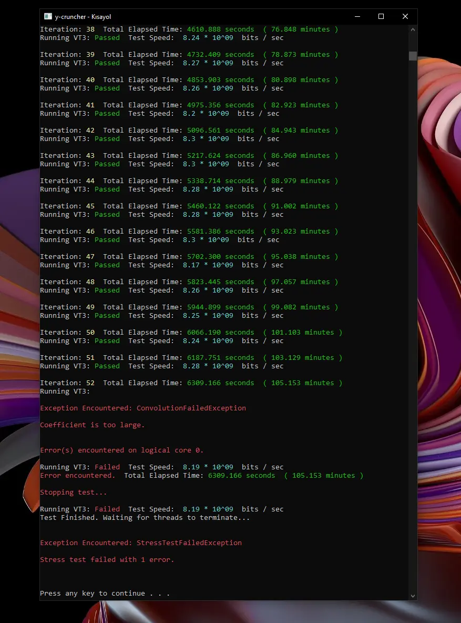
Task: Close the y-cruncher console window
Action: (x=405, y=16)
